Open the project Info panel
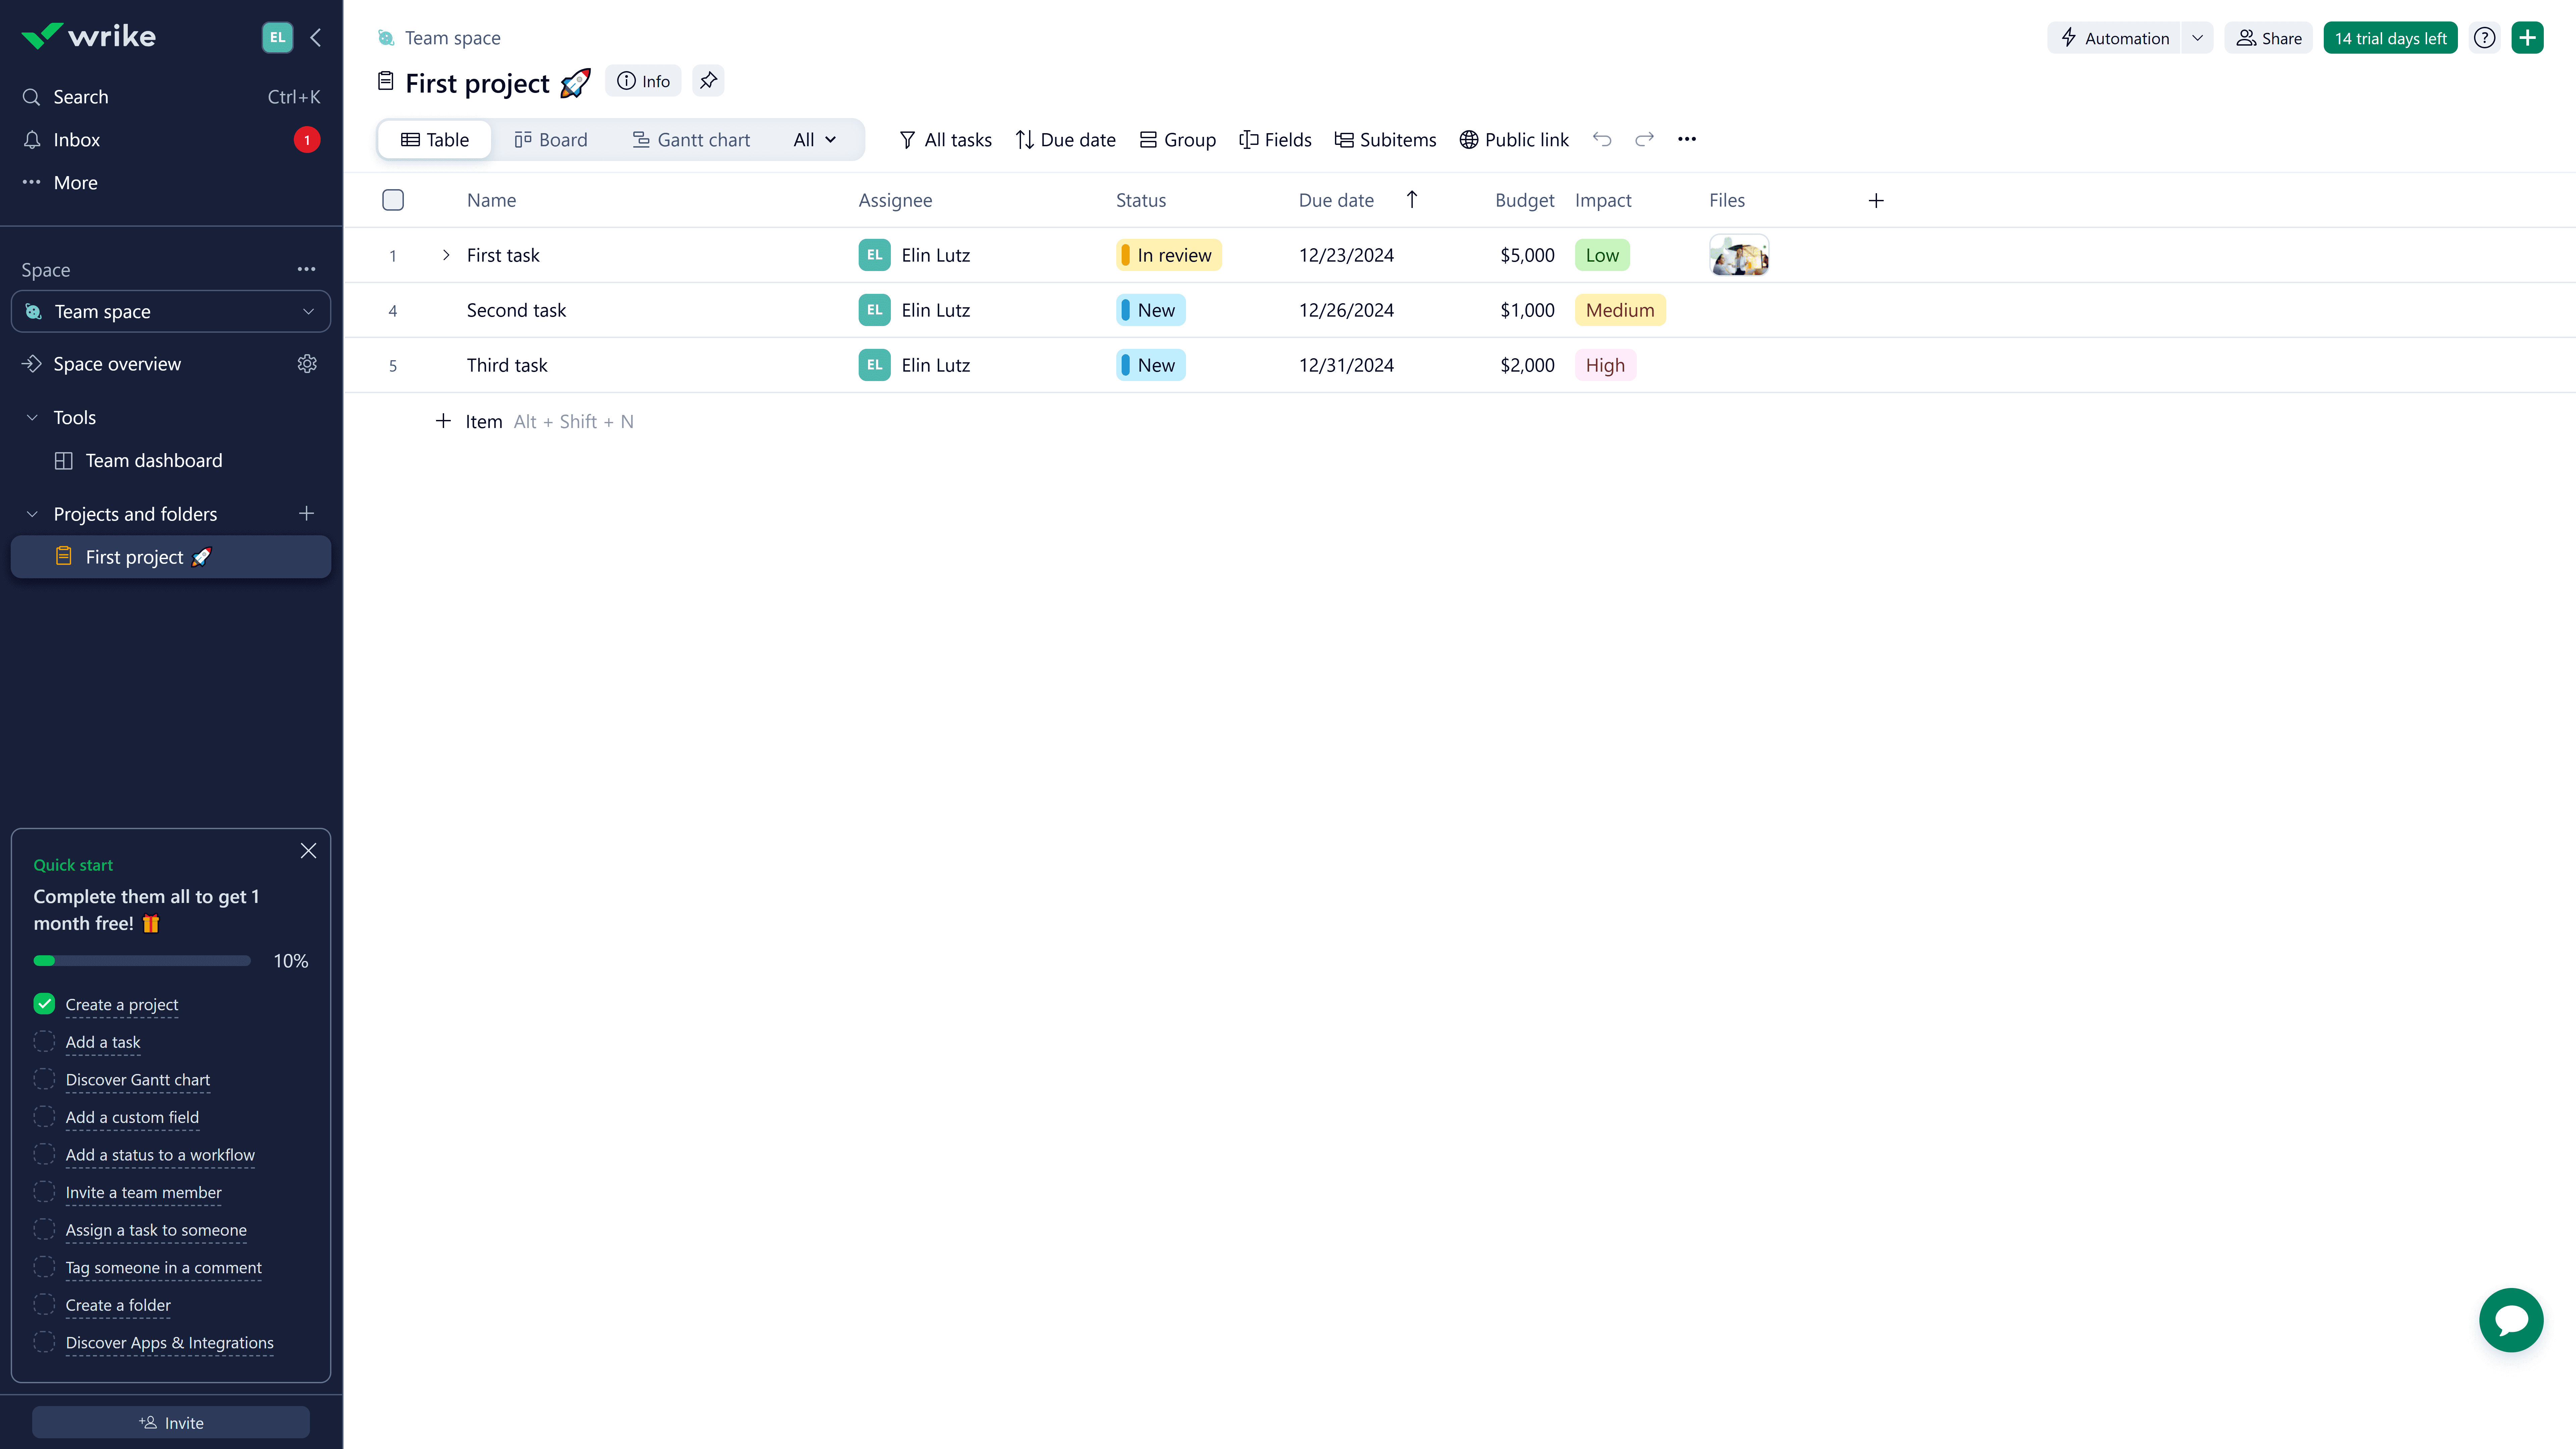 pyautogui.click(x=643, y=81)
